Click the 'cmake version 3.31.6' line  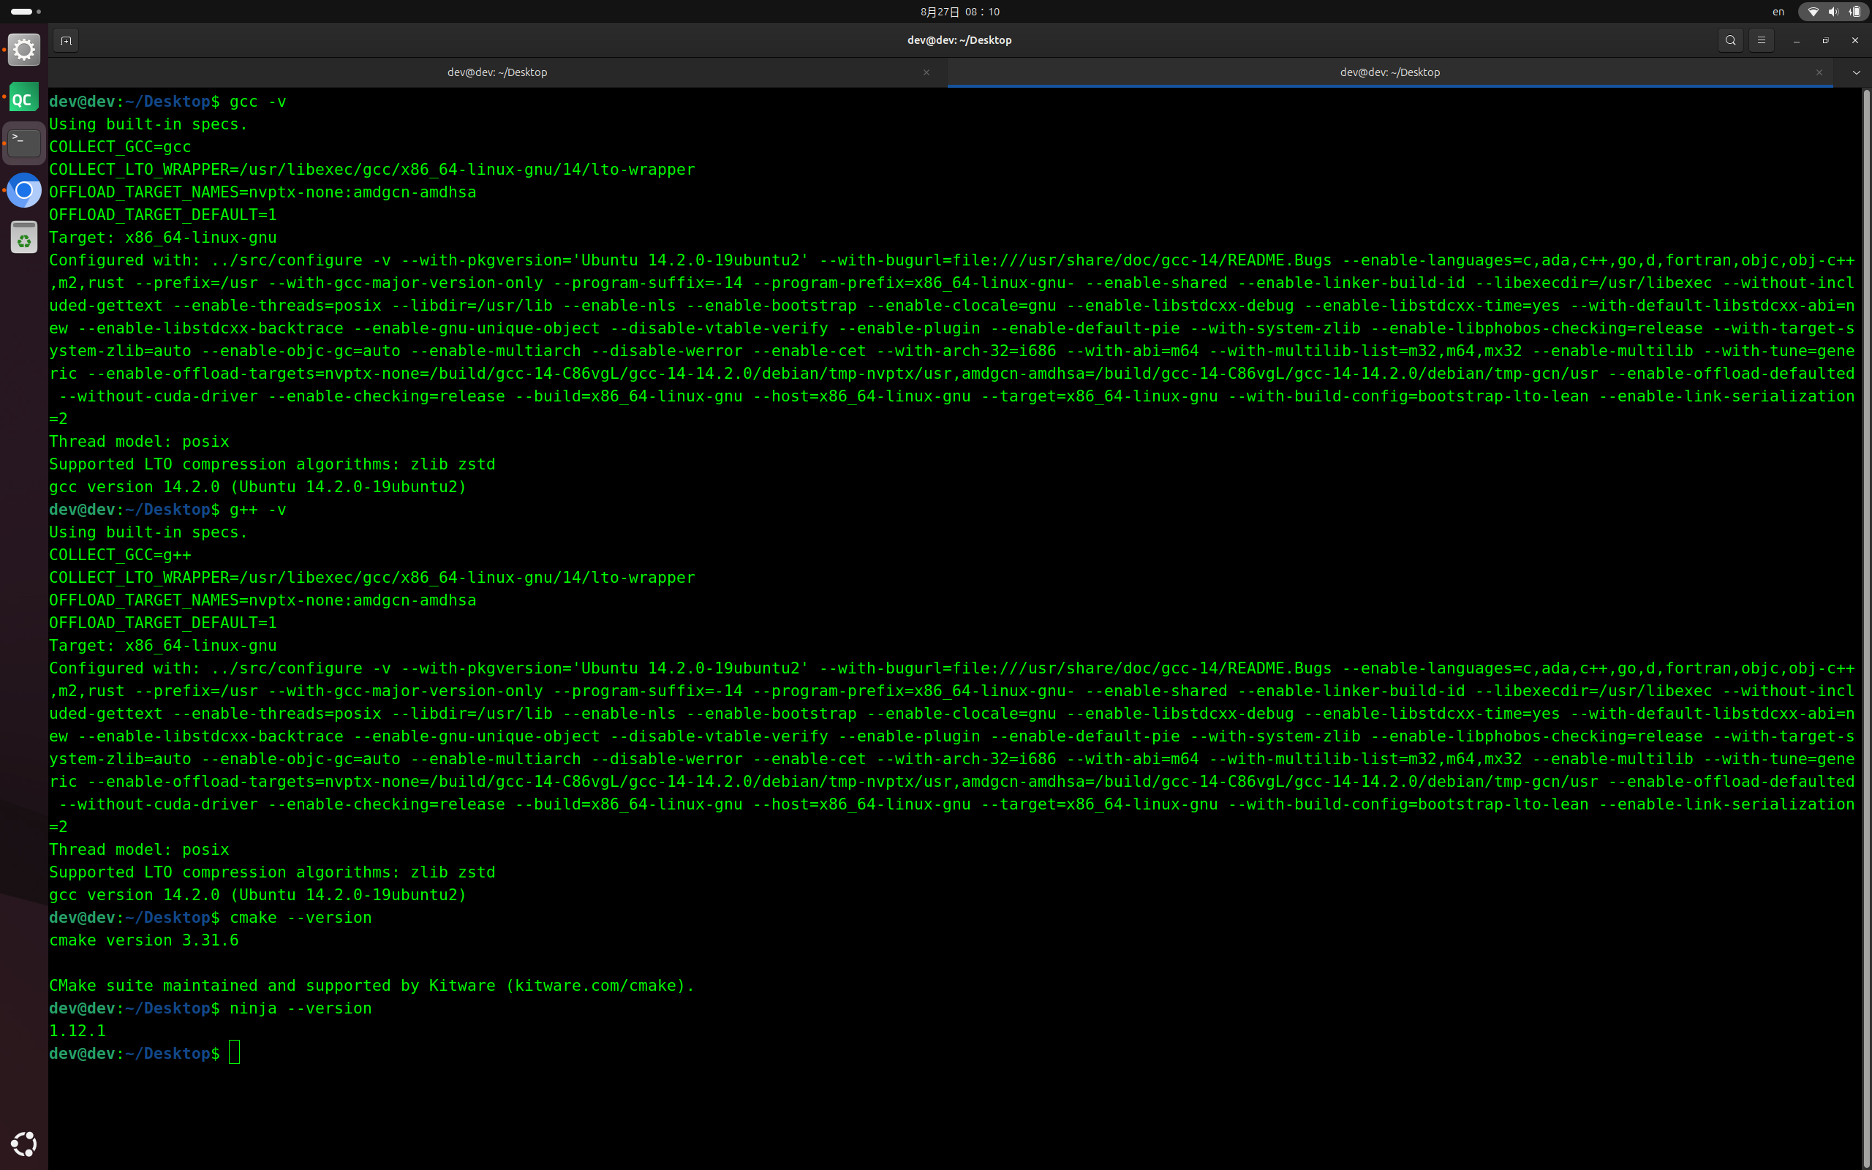coord(144,940)
